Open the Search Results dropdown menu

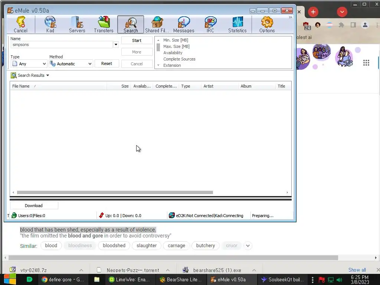(x=48, y=75)
